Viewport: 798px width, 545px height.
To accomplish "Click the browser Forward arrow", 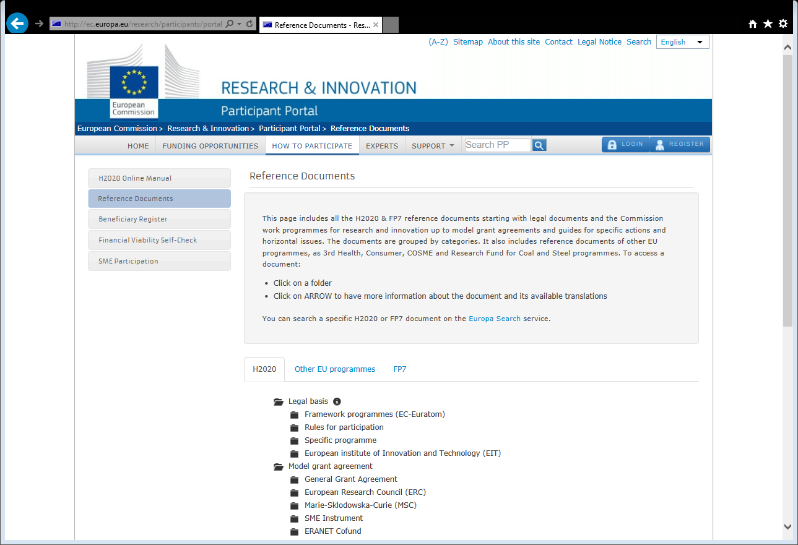I will (x=39, y=24).
